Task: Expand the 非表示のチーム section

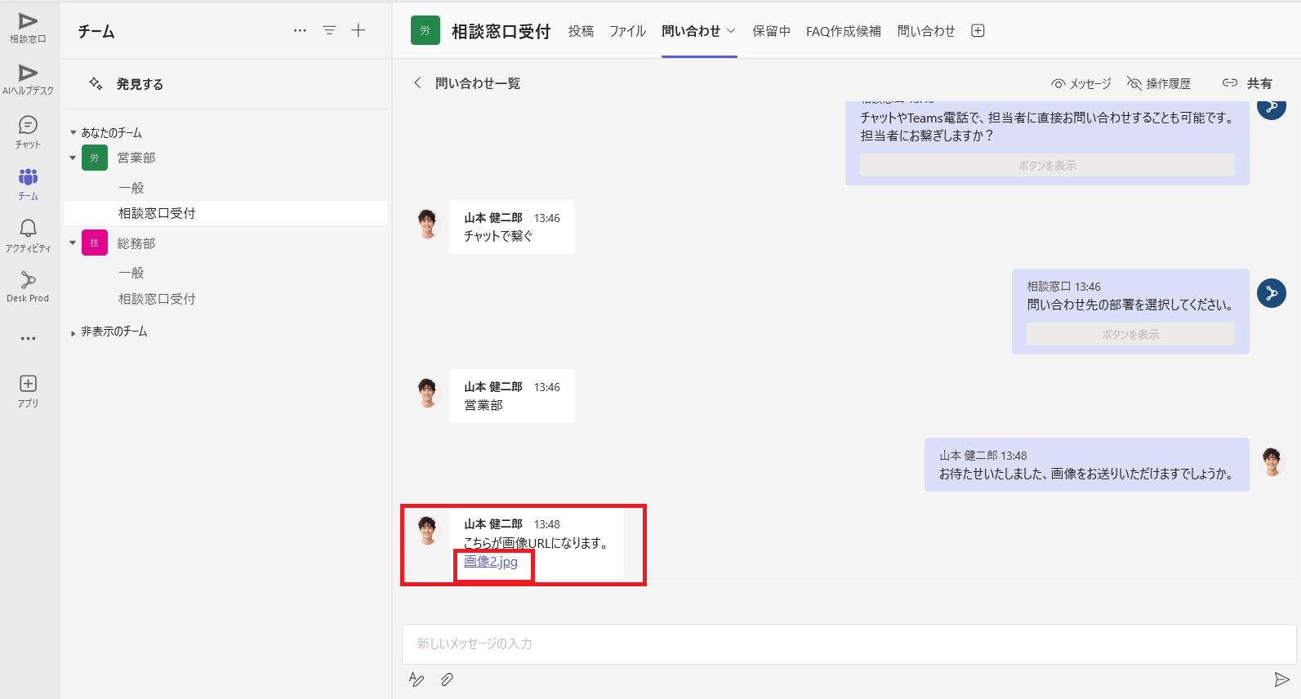Action: point(73,332)
